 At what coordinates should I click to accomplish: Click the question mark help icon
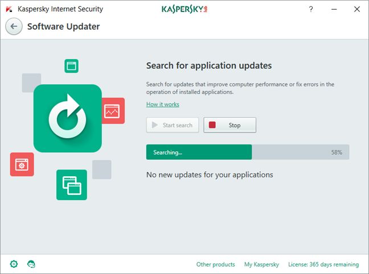coord(311,9)
